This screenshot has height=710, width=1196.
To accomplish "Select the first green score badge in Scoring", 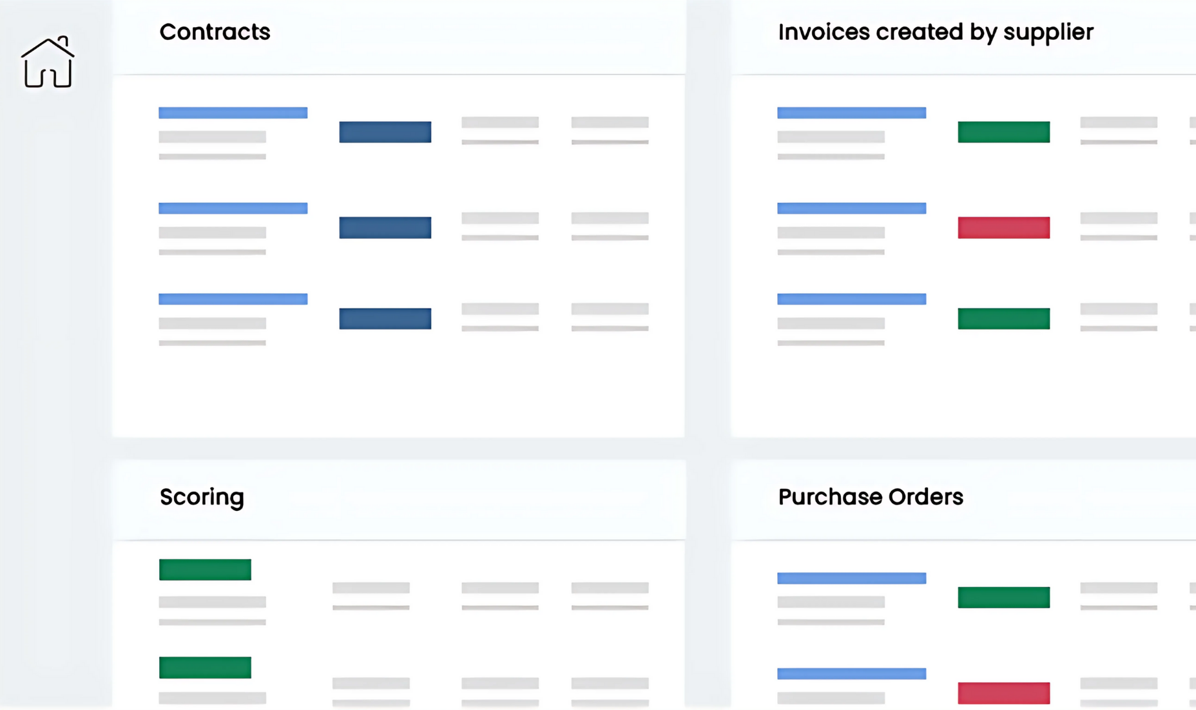I will (205, 570).
